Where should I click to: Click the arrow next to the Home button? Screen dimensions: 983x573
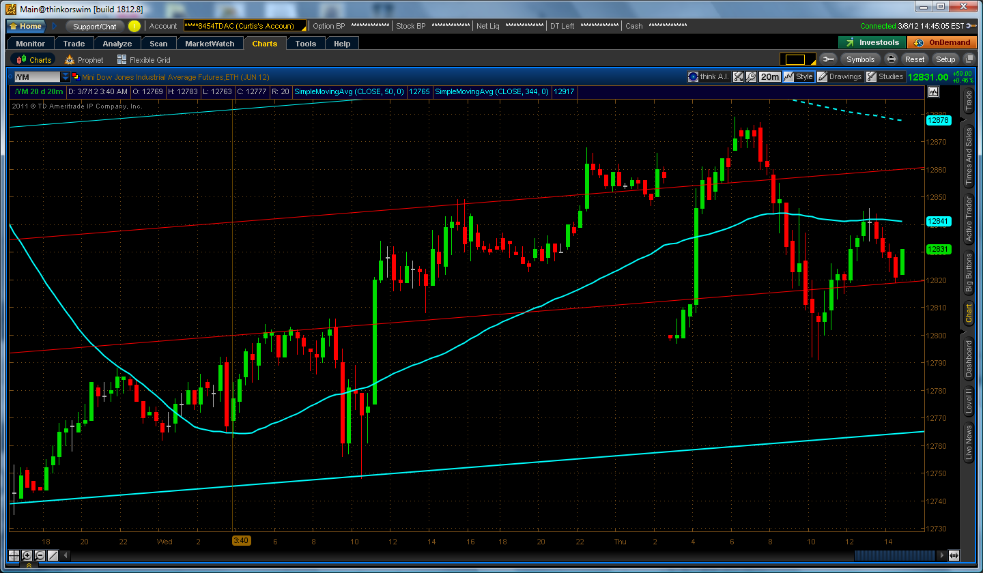pyautogui.click(x=55, y=26)
